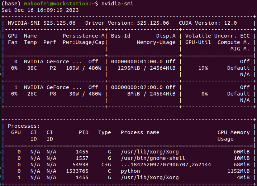Click the '/usr/lib/xorg/Xorg' process using 4MiB
Image resolution: width=257 pixels, height=186 pixels.
point(149,177)
